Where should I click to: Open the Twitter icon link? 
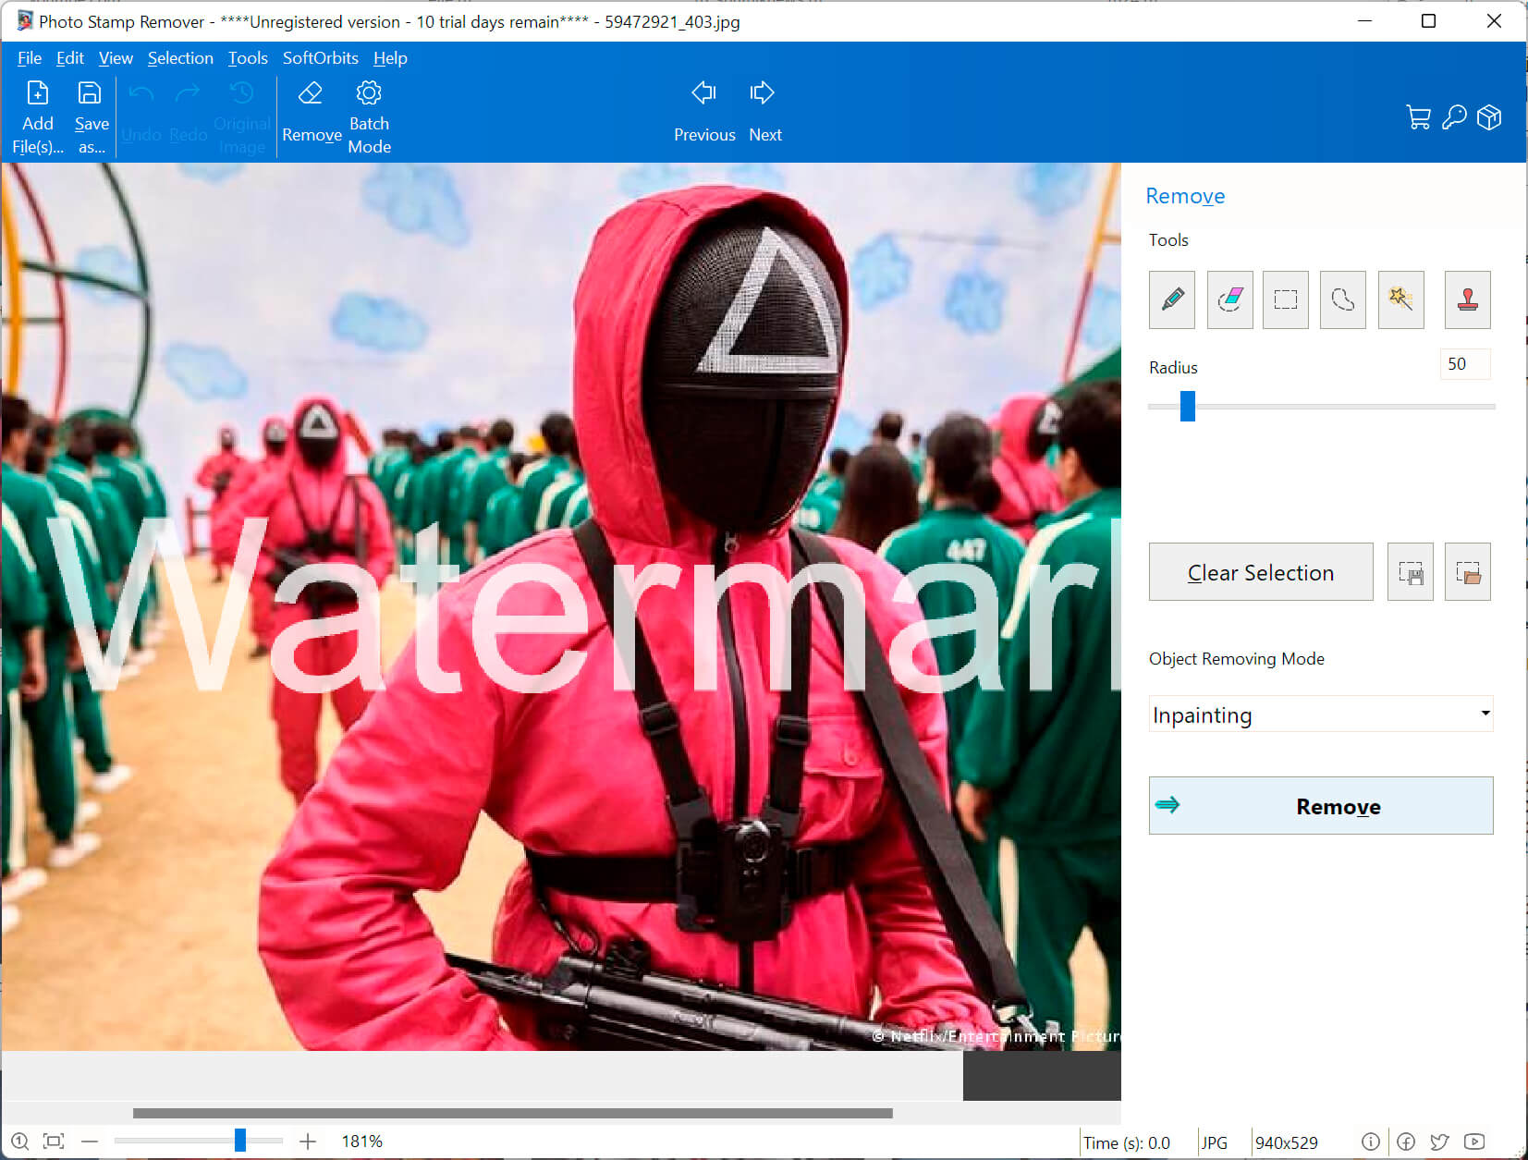point(1439,1142)
